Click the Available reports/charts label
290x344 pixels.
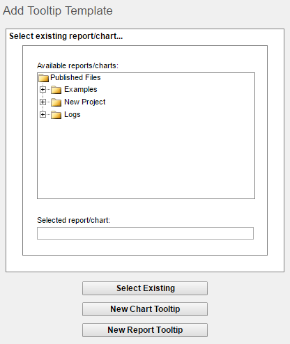(77, 65)
